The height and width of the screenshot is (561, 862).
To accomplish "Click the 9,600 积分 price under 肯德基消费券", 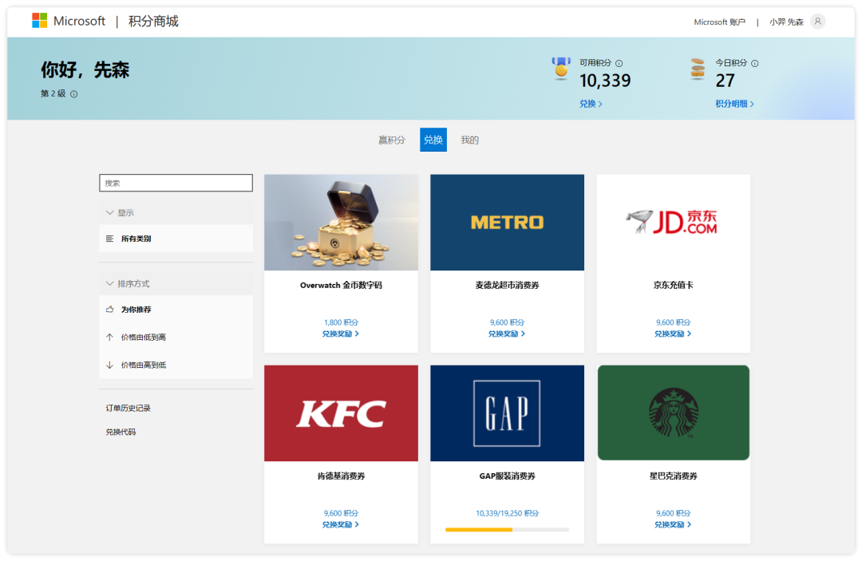I will [341, 513].
